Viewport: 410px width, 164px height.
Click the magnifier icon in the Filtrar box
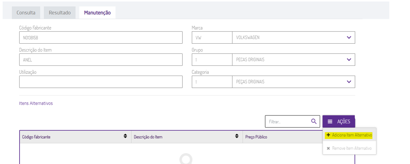tap(313, 121)
